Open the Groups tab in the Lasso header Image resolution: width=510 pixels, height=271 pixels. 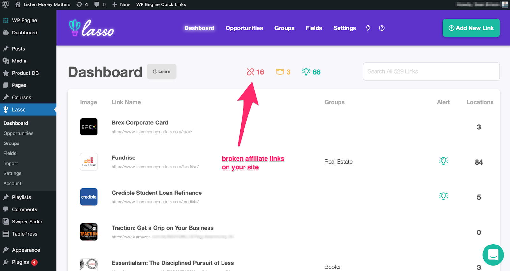point(284,28)
